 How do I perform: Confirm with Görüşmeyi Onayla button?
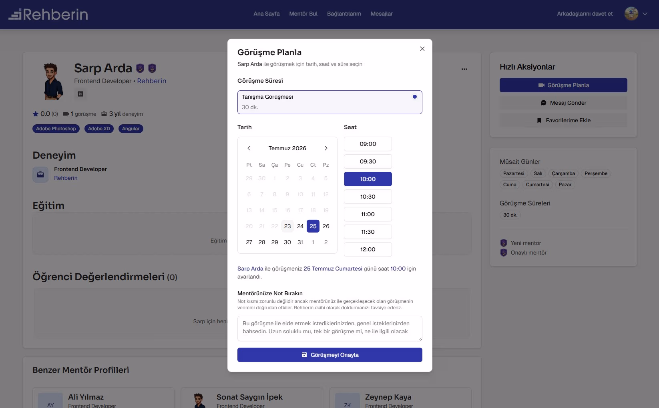[329, 355]
